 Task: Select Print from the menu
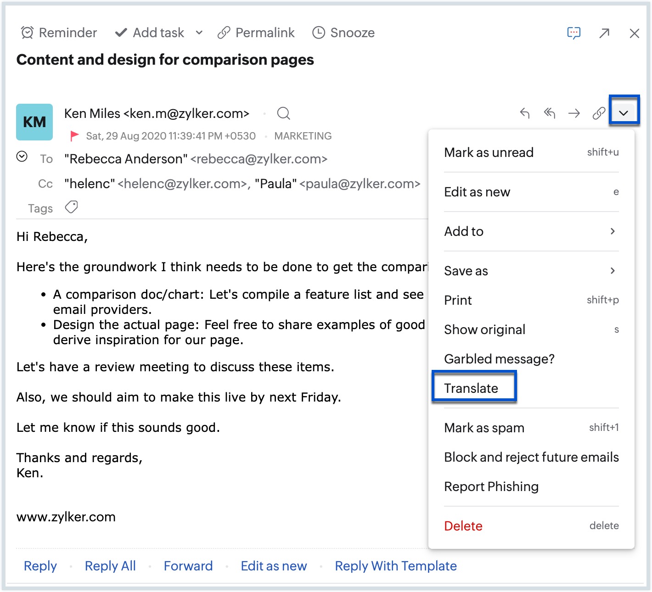[x=532, y=300]
